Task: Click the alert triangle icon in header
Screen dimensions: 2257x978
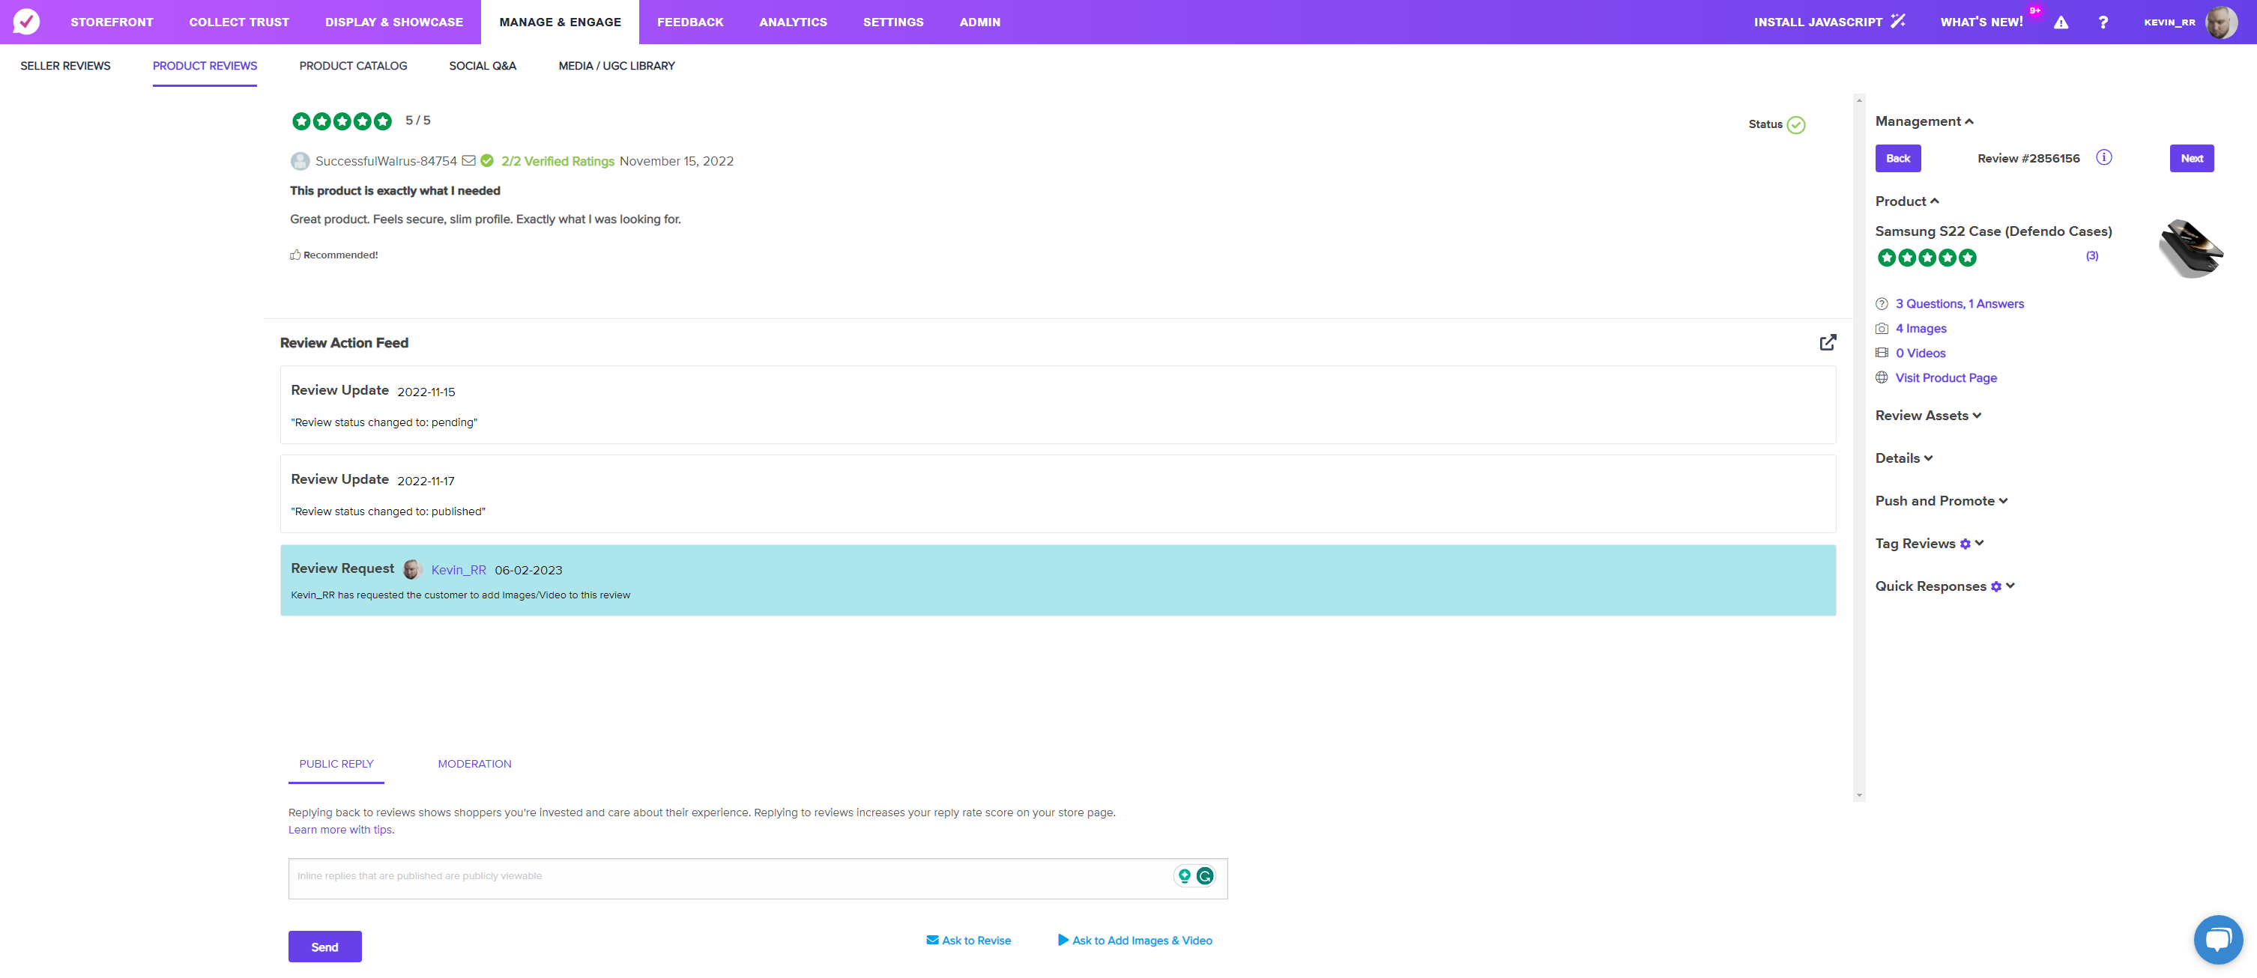Action: point(2061,22)
